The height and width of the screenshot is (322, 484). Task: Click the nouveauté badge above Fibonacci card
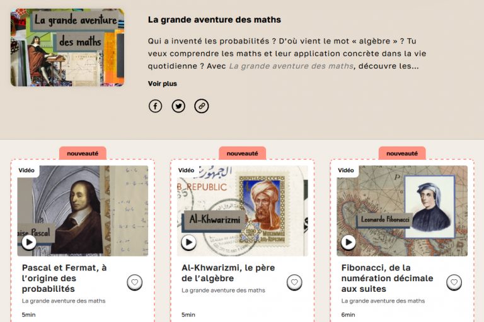(402, 153)
